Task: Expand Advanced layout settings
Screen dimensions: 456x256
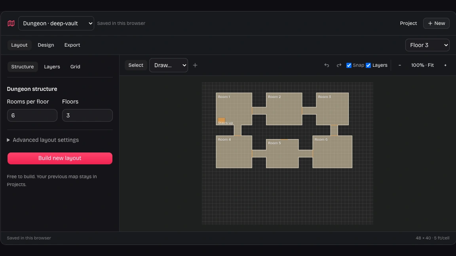Action: coord(43,140)
